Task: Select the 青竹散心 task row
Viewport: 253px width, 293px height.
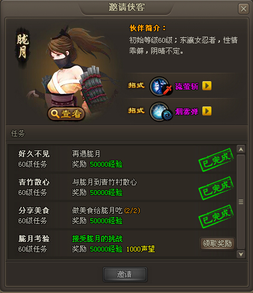Action: coord(122,187)
